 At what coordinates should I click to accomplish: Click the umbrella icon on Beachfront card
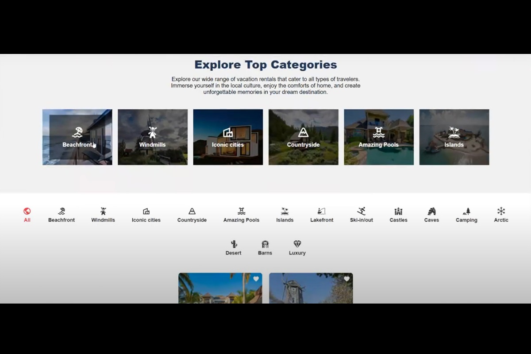77,132
